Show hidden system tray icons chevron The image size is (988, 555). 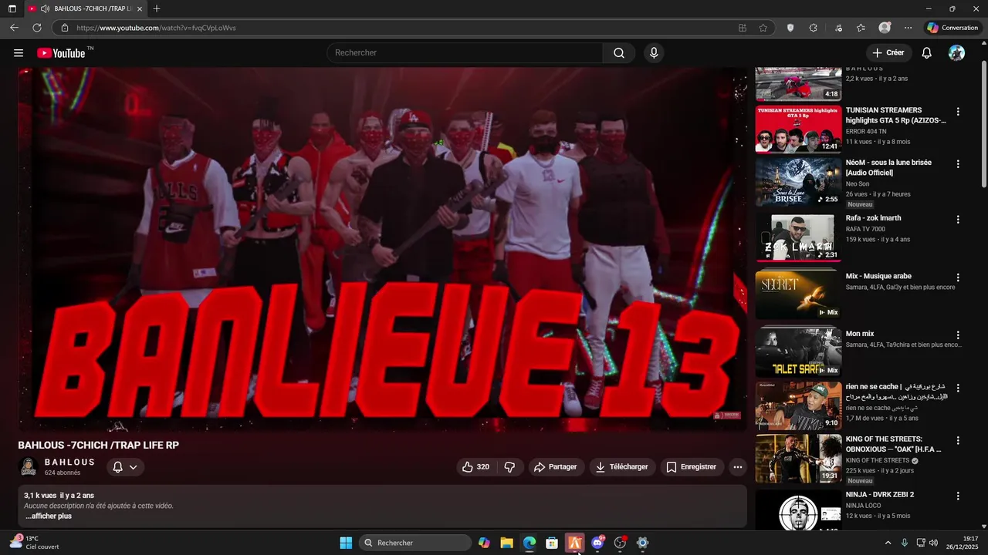[888, 543]
